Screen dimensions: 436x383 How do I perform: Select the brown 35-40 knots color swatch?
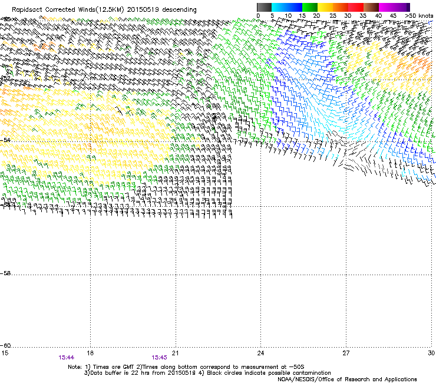tap(371, 7)
